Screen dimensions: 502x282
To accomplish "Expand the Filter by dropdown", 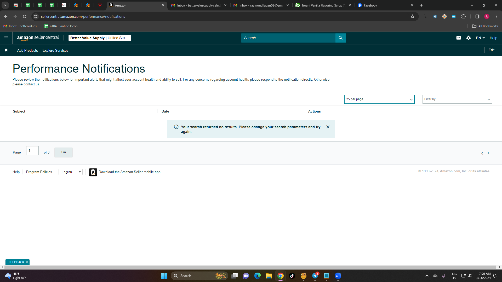I will tap(457, 99).
